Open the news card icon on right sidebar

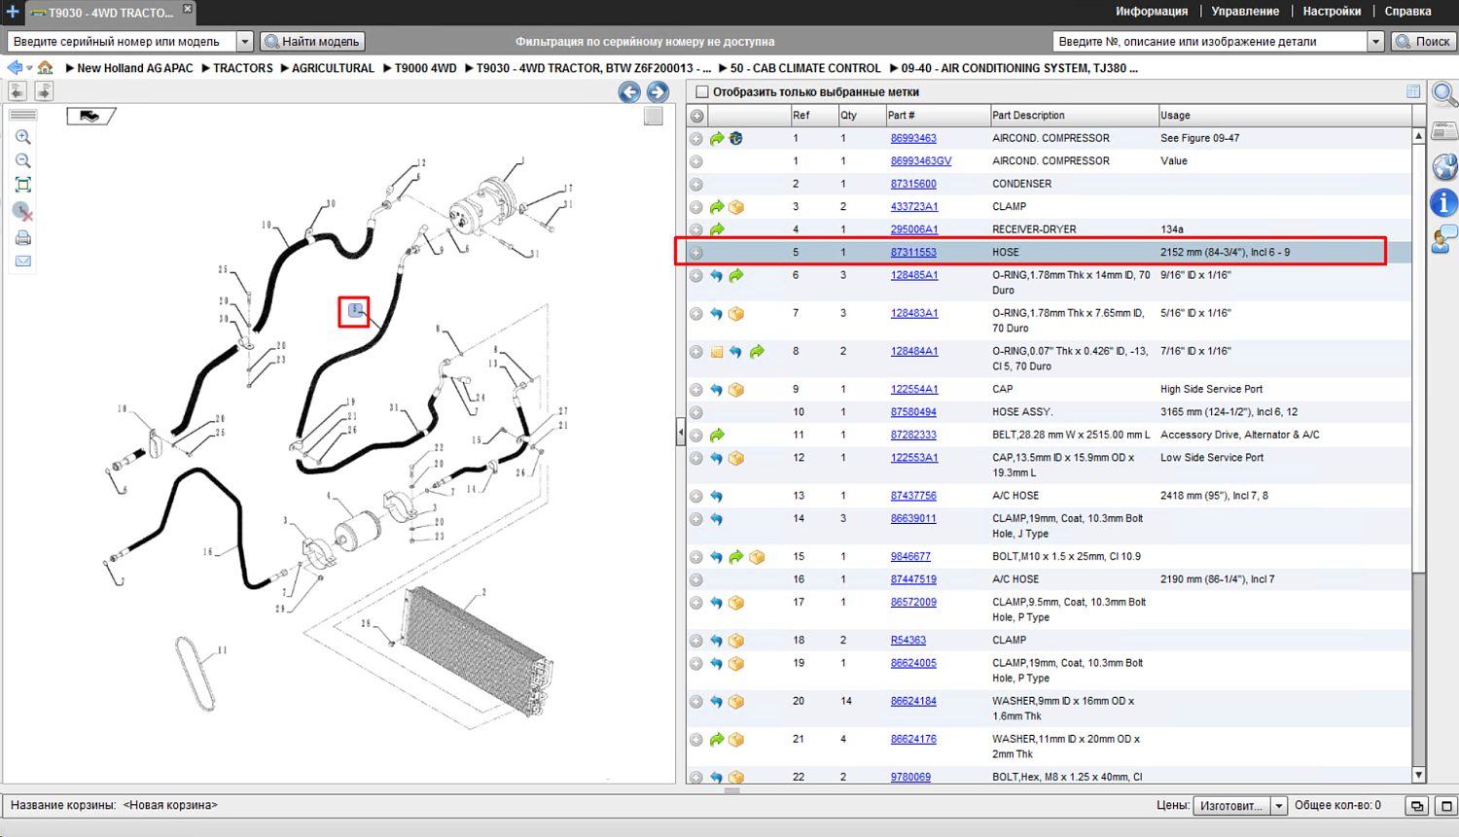[1444, 130]
